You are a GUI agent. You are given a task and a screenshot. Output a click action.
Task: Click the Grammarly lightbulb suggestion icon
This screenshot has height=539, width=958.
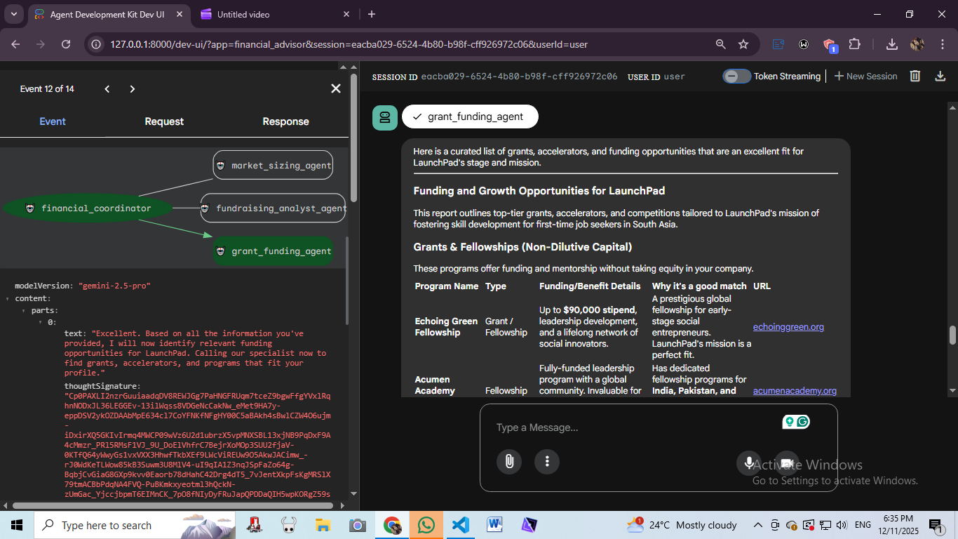pyautogui.click(x=790, y=422)
